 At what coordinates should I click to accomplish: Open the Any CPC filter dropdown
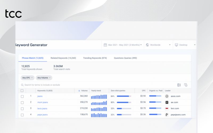pyautogui.click(x=28, y=78)
